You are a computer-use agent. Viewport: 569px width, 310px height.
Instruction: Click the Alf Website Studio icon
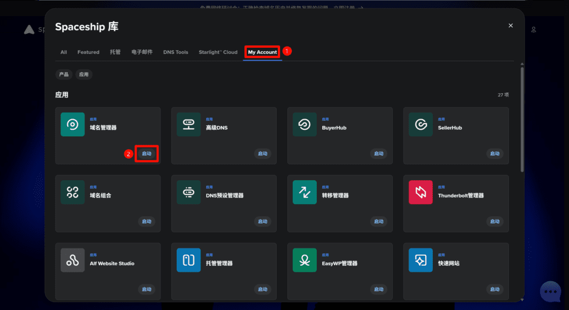point(73,260)
